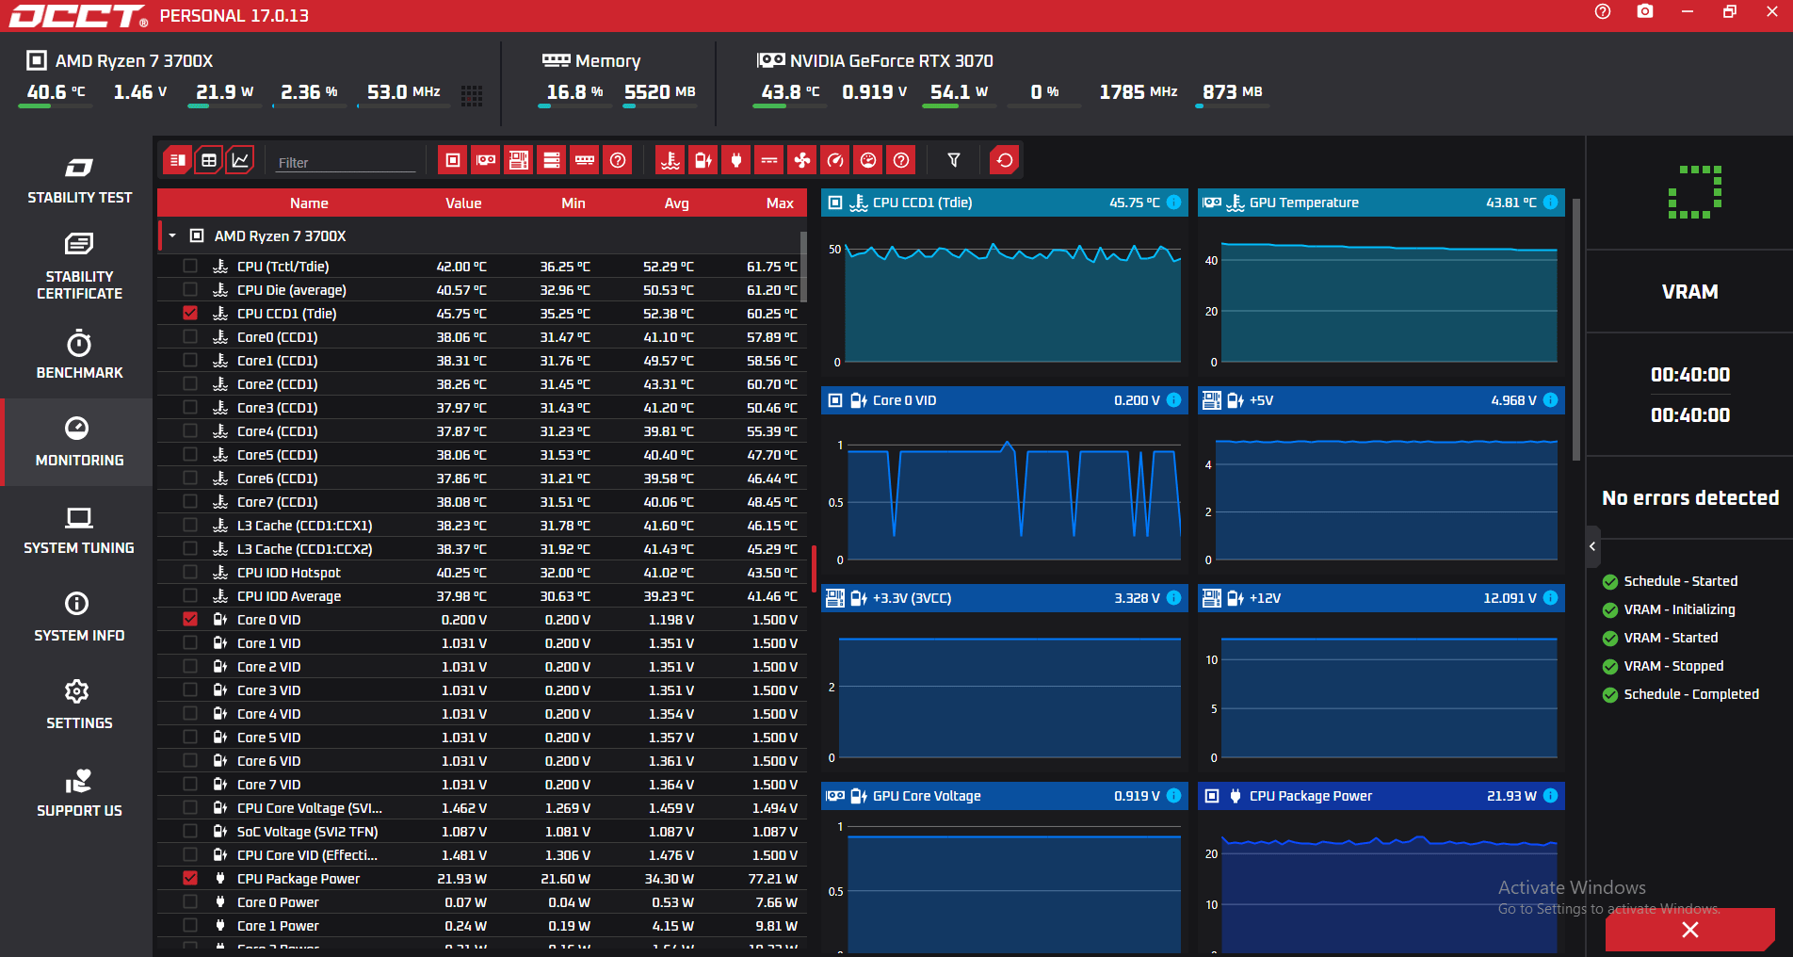Click the sensor table vertical scrollbar
Viewport: 1793px width, 957px height.
pyautogui.click(x=803, y=268)
